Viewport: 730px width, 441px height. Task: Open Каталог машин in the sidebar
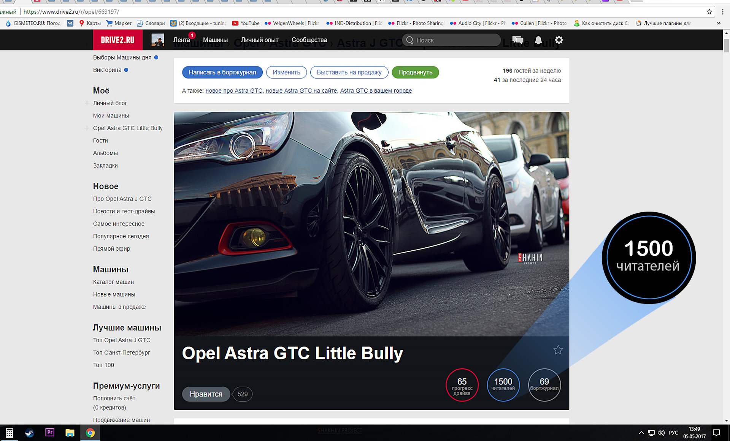pyautogui.click(x=113, y=282)
